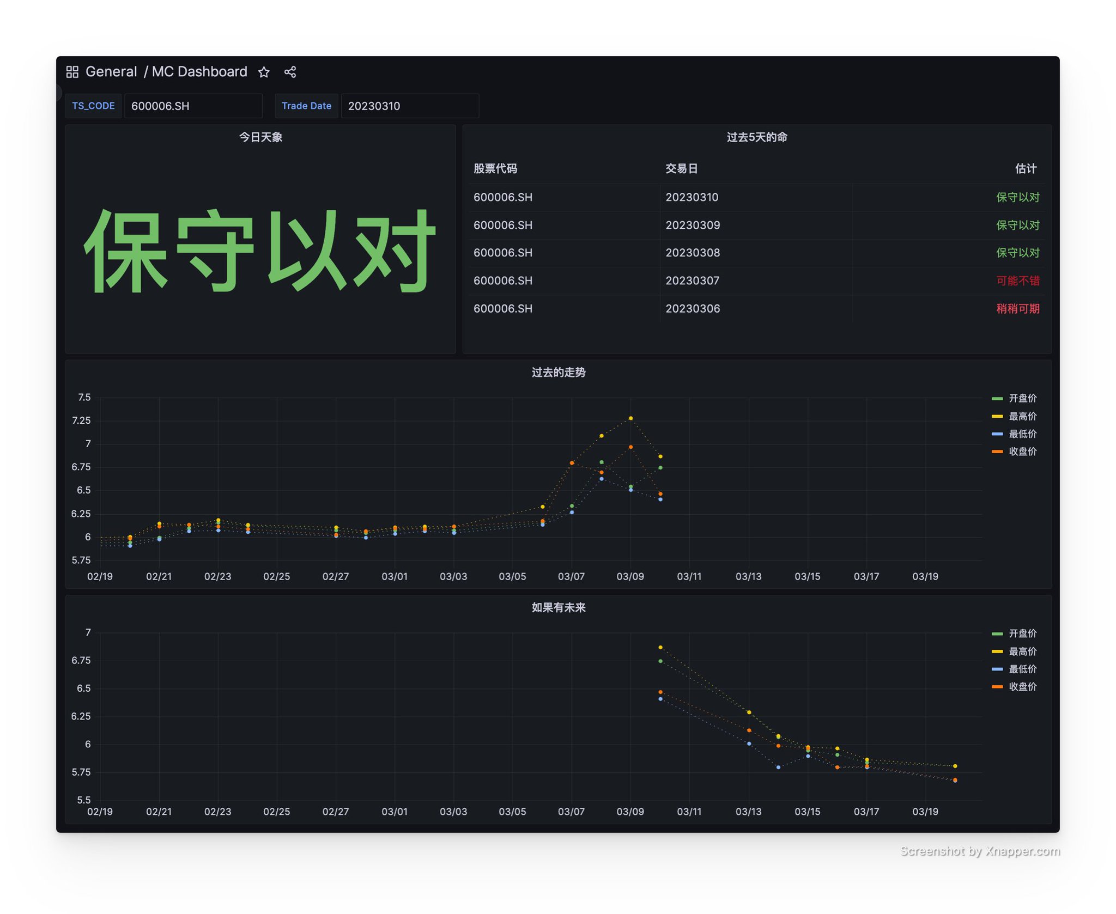
Task: Toggle 最高价 series in 如果有未来 legend
Action: (1023, 651)
